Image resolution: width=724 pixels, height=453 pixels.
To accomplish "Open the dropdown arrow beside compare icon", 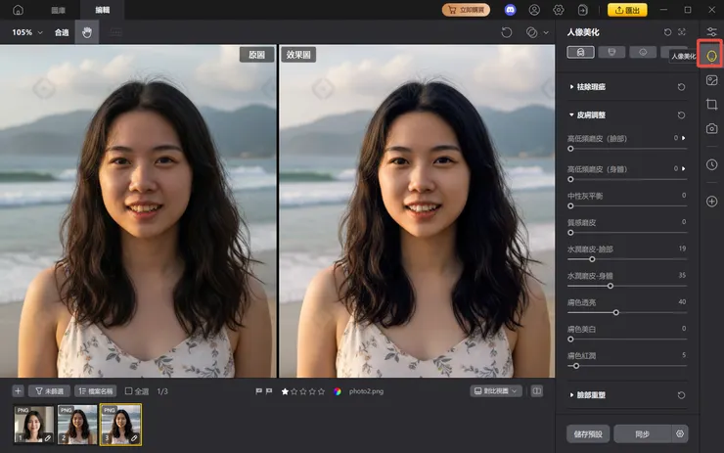I will 546,33.
